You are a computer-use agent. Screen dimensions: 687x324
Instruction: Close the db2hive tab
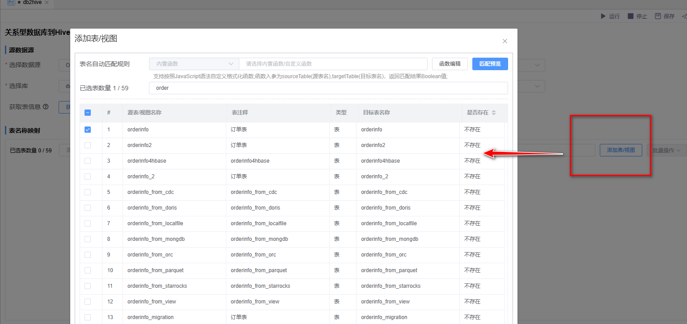(47, 3)
